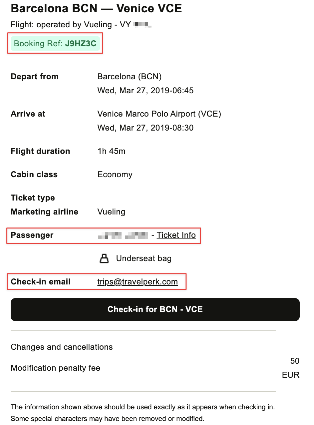Click the Vueling flight operator line
The width and height of the screenshot is (314, 425).
(81, 25)
